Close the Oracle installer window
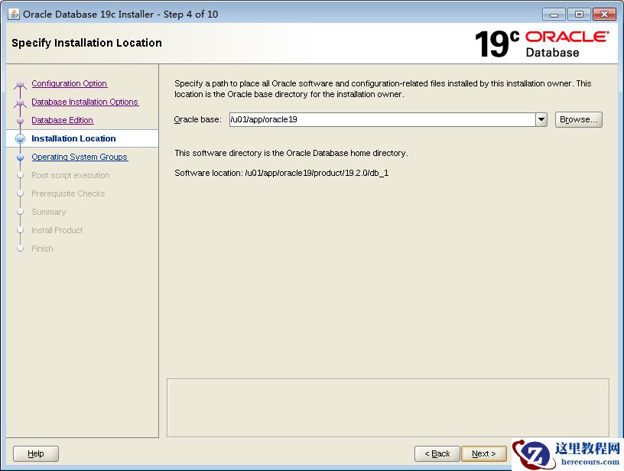 pyautogui.click(x=604, y=15)
